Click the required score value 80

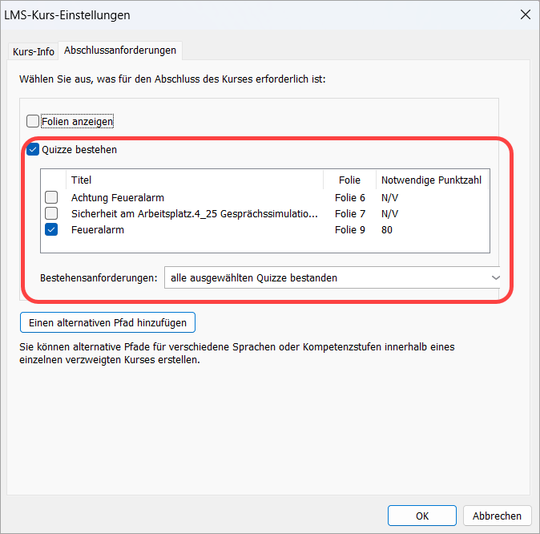click(387, 229)
